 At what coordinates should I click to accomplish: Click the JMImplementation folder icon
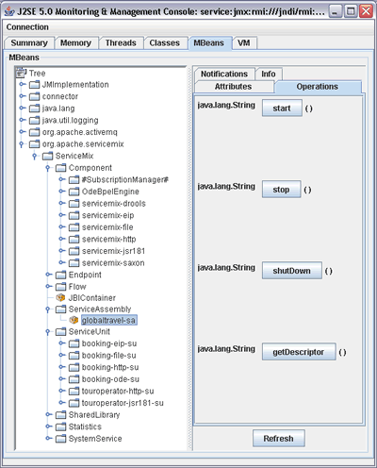pyautogui.click(x=35, y=85)
